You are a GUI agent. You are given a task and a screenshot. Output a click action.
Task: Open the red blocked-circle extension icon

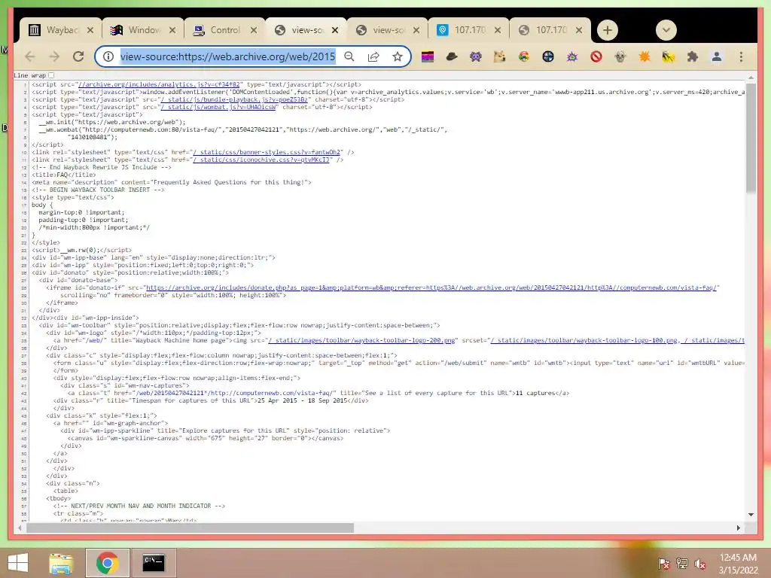(x=596, y=57)
